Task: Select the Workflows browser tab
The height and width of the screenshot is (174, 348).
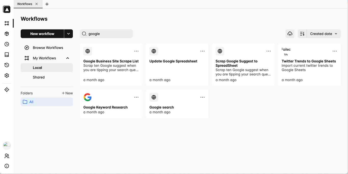Action: point(24,4)
